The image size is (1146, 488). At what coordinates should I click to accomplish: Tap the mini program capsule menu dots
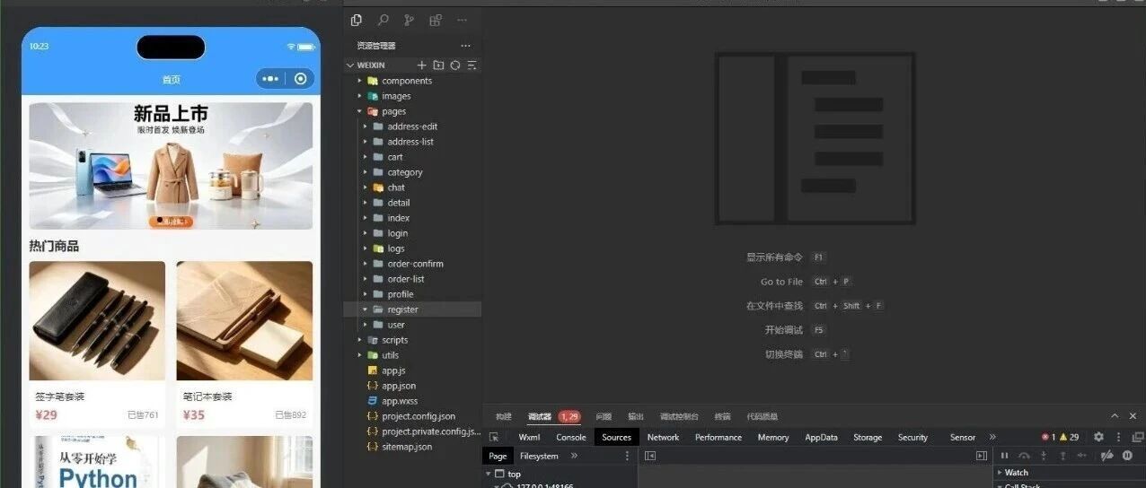[270, 79]
